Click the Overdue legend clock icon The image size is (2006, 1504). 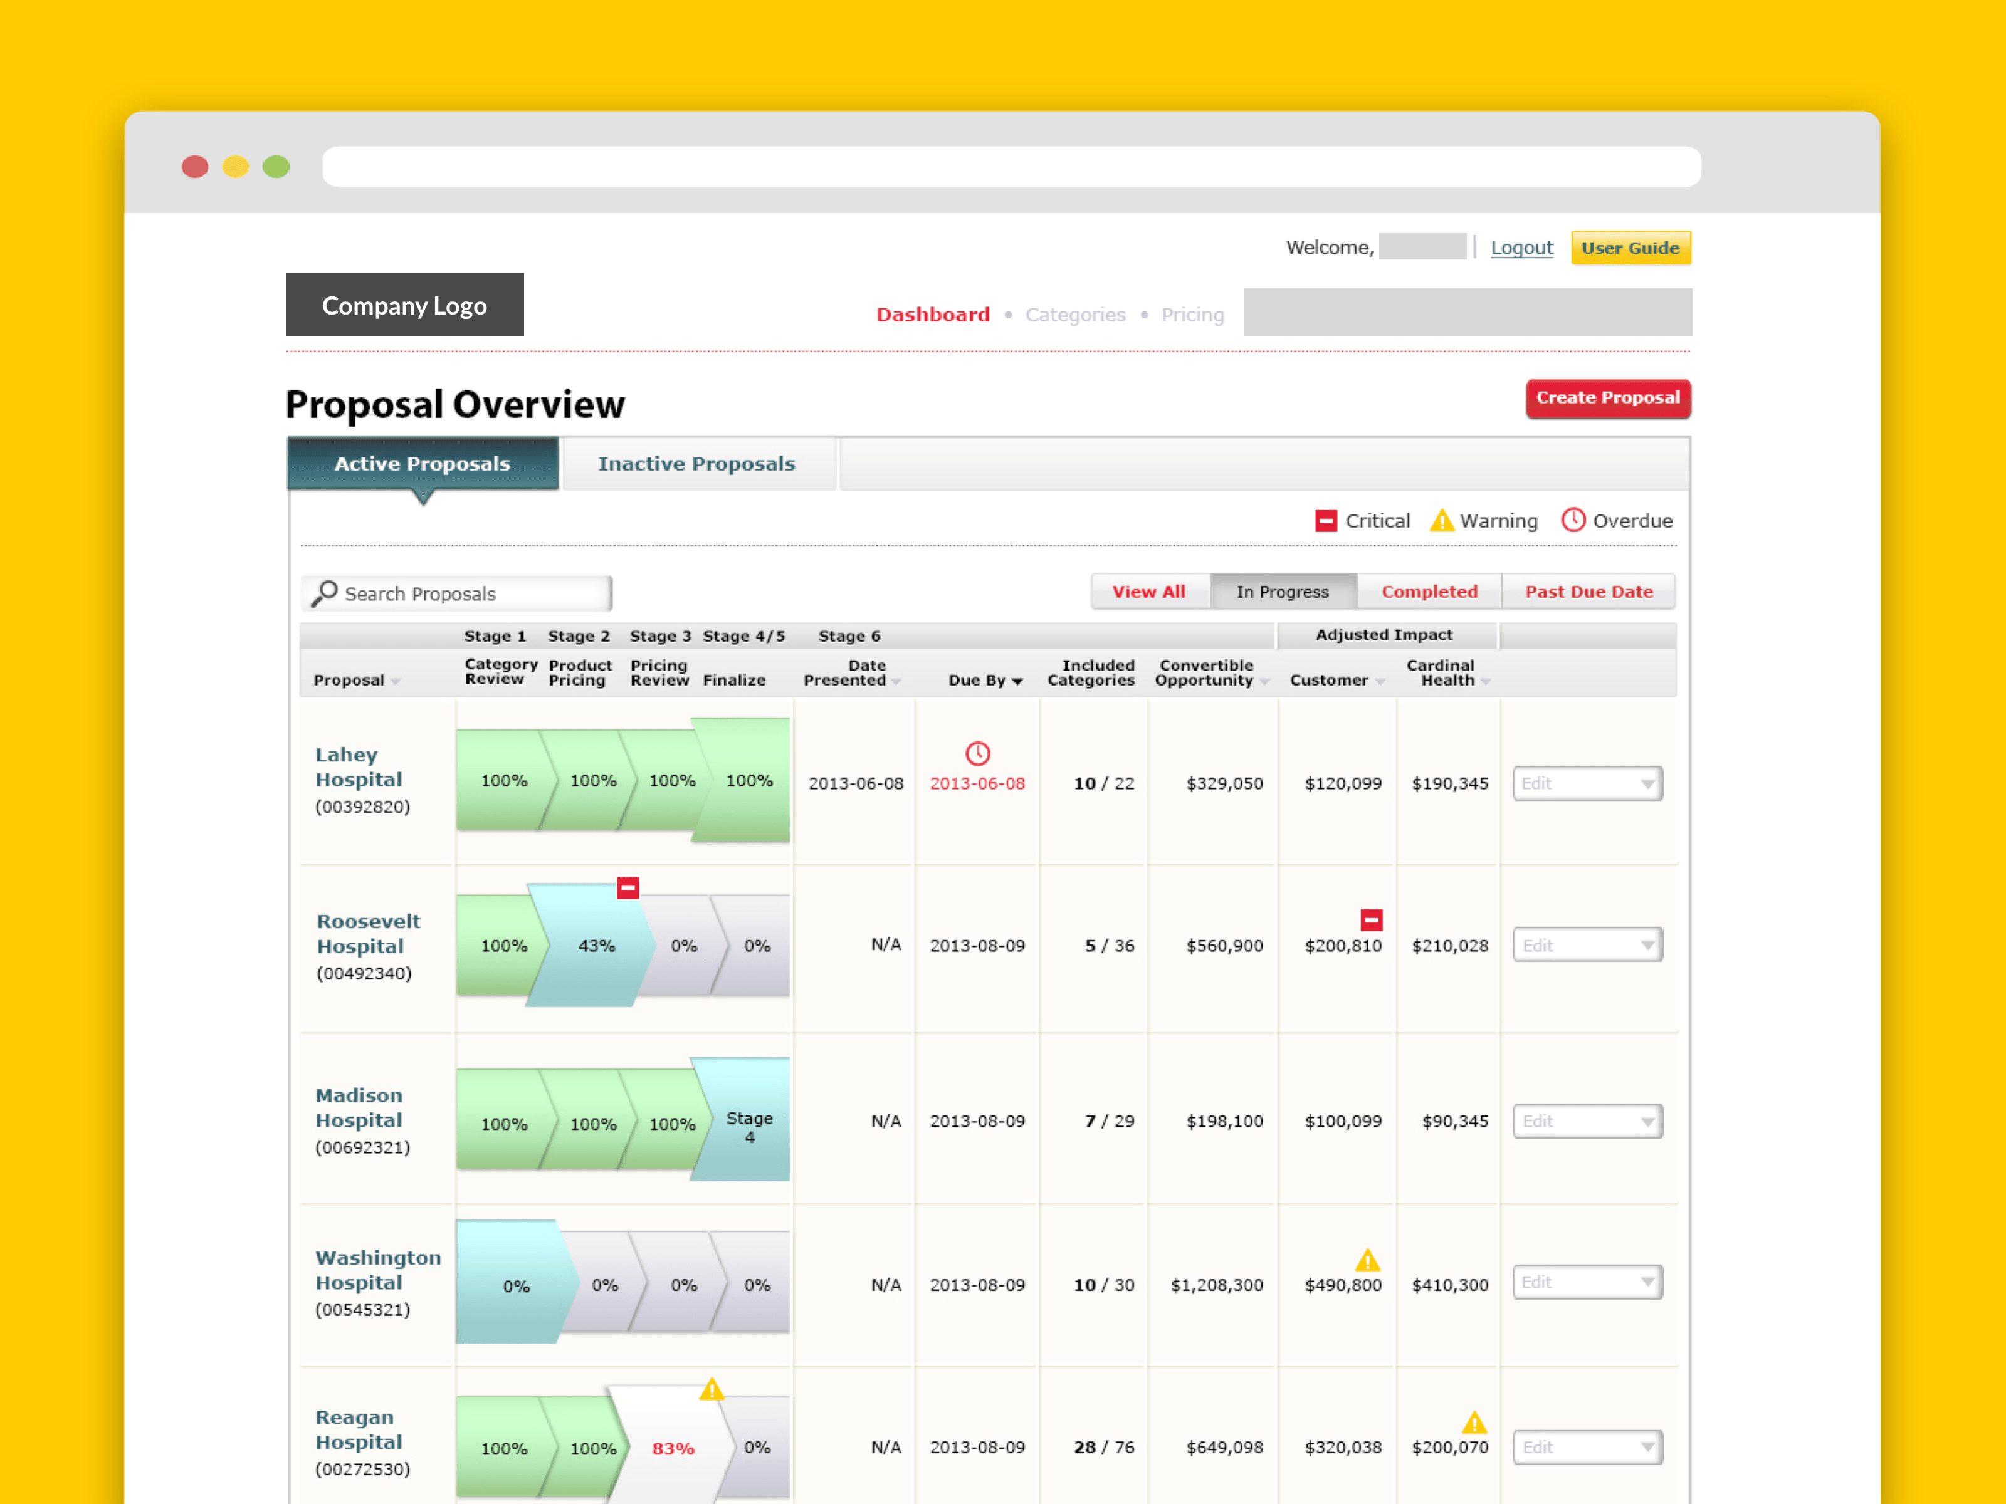1573,520
